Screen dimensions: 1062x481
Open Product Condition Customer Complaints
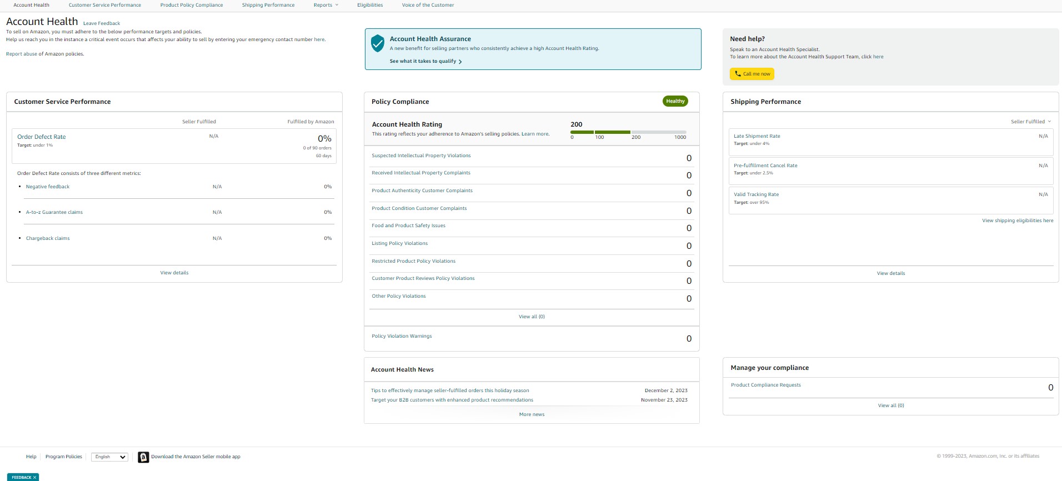pos(419,208)
